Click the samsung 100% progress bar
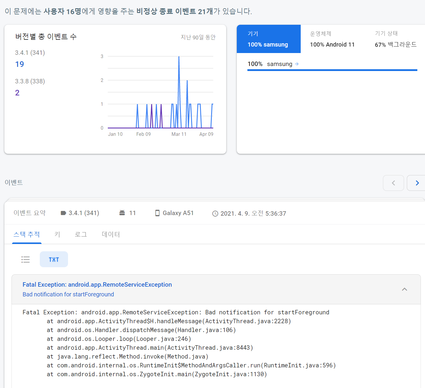425x388 pixels. tap(332, 70)
